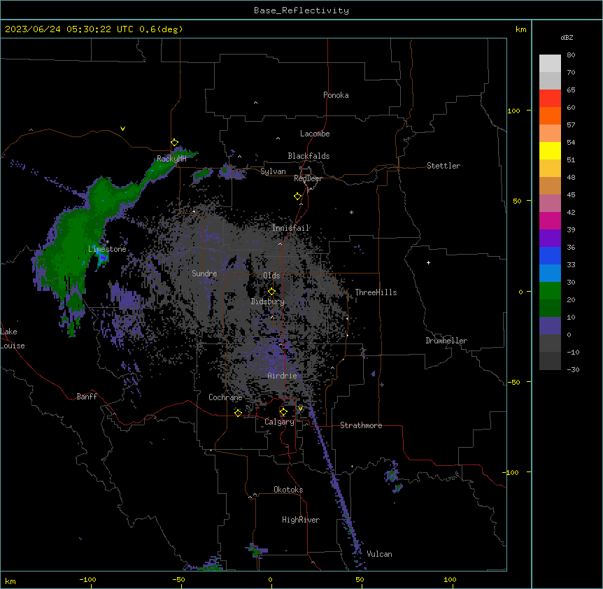The image size is (603, 589).
Task: Click the Calgary city label
Action: (x=279, y=422)
